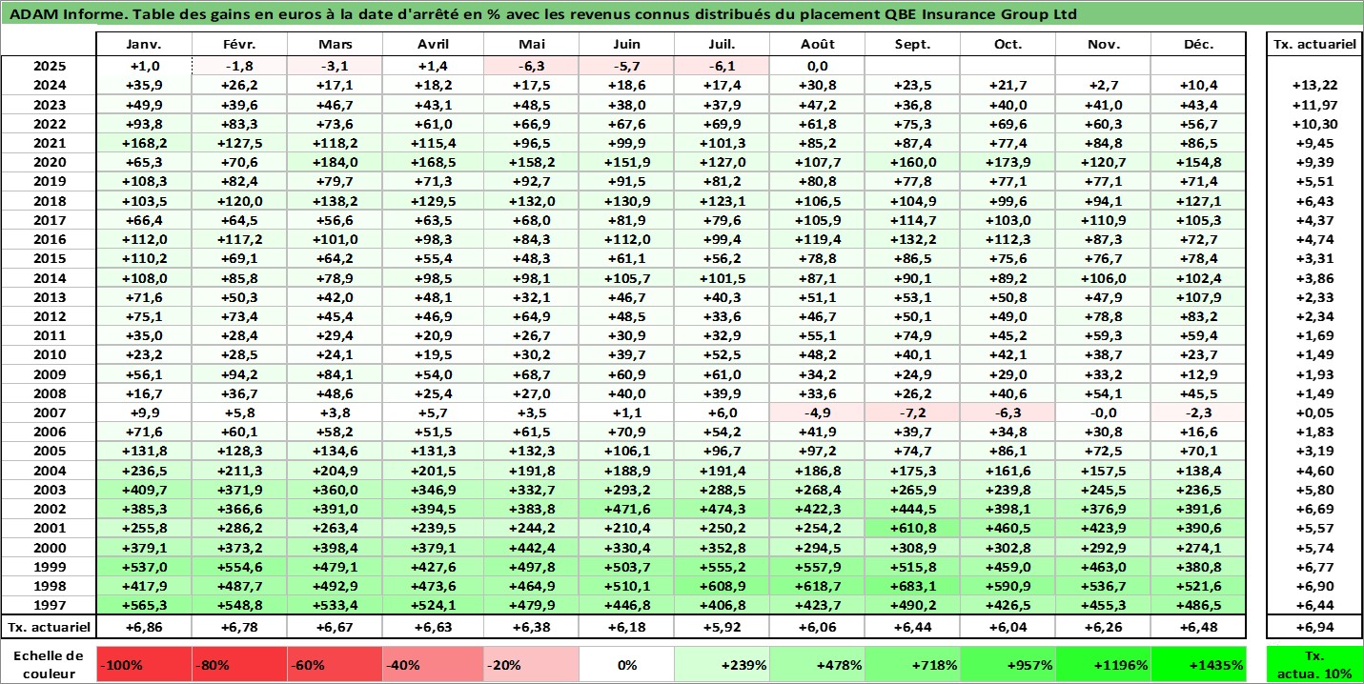Click the Déc. column header
The width and height of the screenshot is (1364, 684).
(1198, 45)
